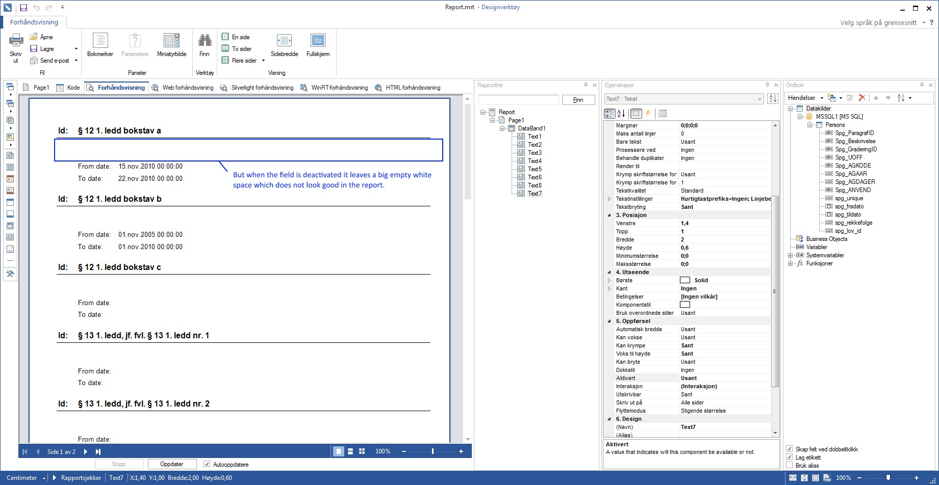The image size is (939, 485).
Task: Go to the last page in preview
Action: click(98, 451)
